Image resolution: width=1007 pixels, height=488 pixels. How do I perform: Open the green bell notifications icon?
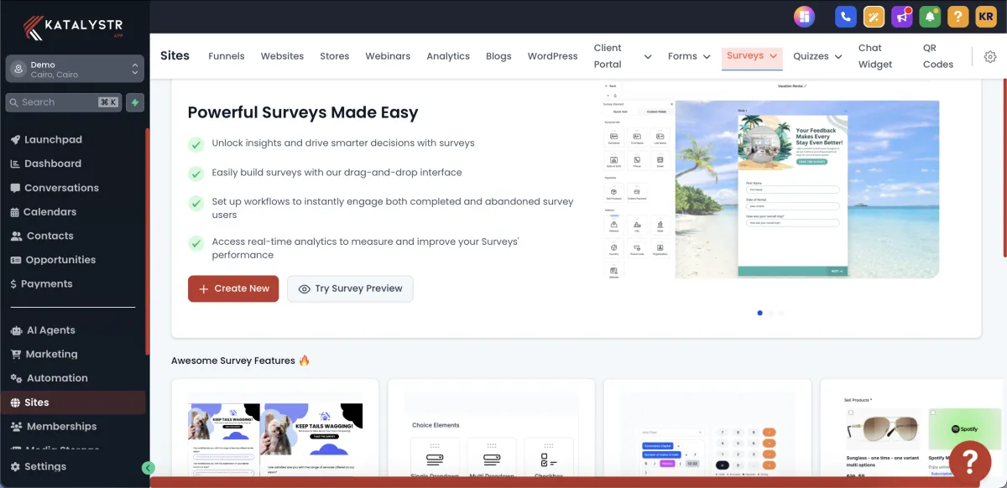point(930,16)
